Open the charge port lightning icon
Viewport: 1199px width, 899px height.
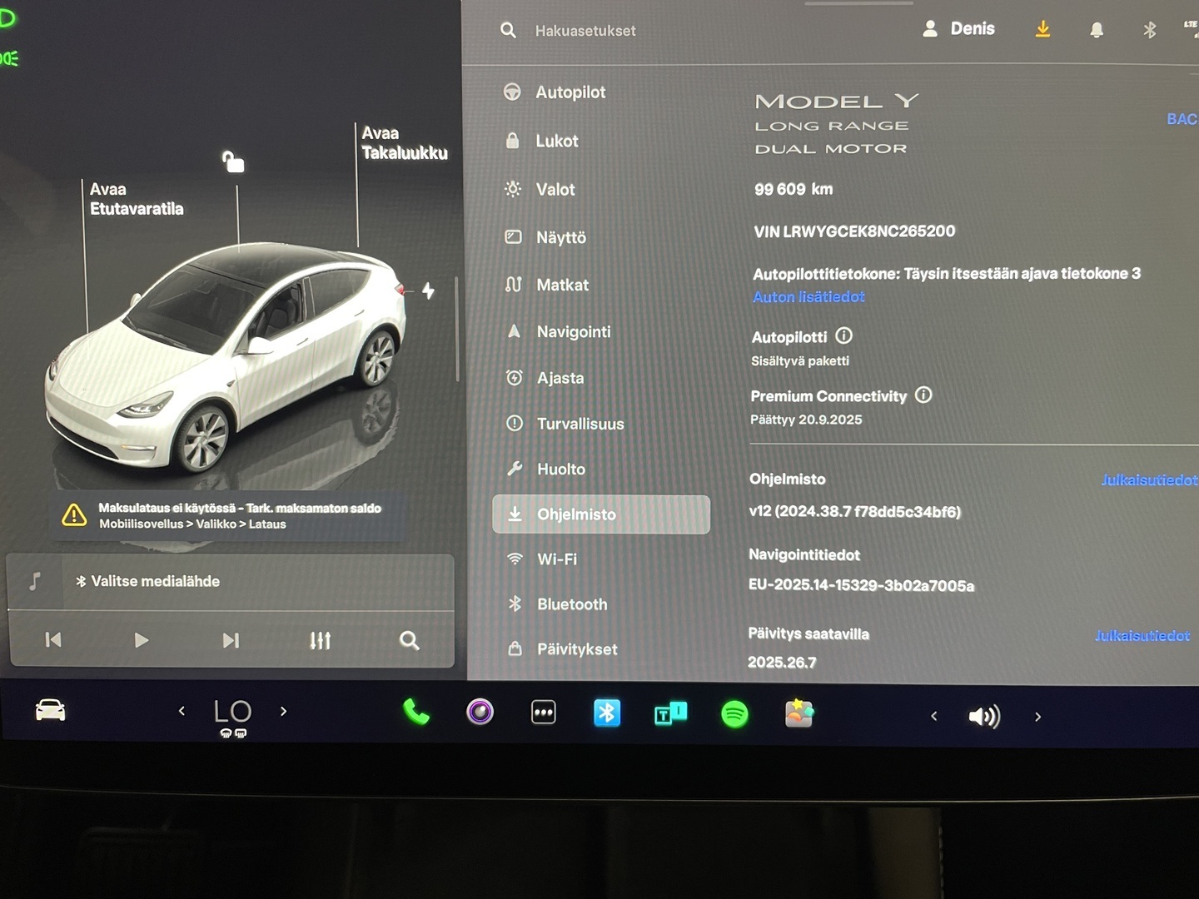428,291
